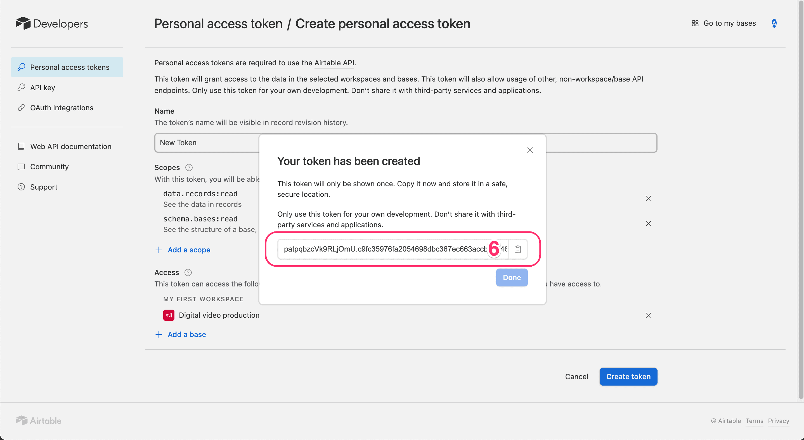Open Web API documentation
The image size is (804, 440).
[x=70, y=147]
